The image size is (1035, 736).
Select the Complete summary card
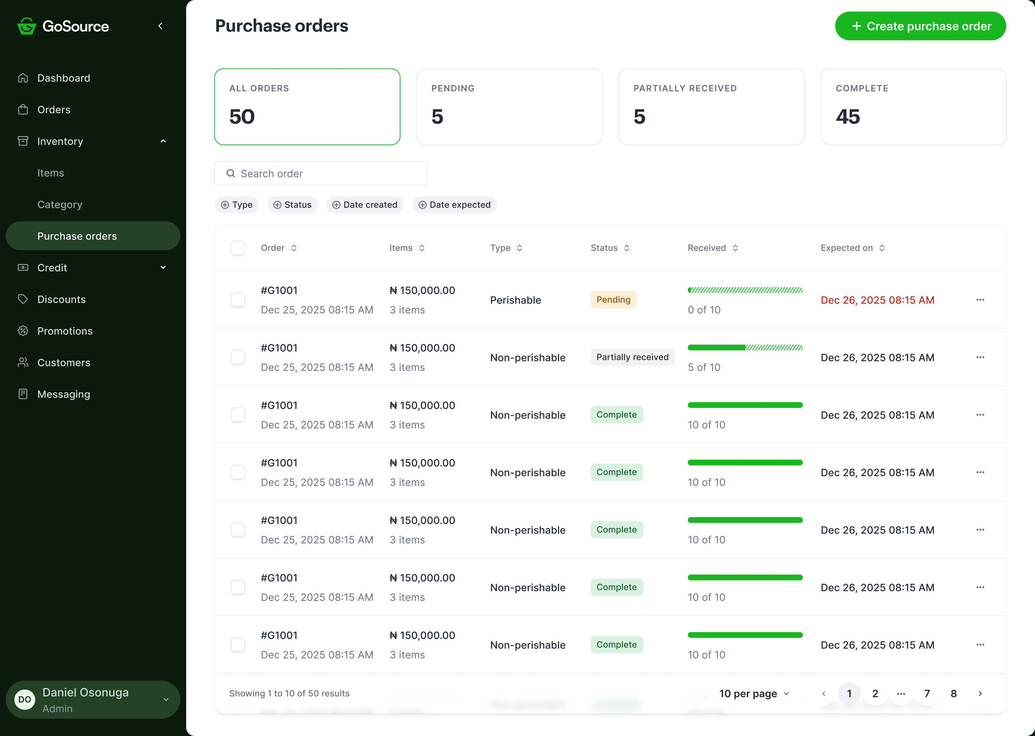[913, 107]
